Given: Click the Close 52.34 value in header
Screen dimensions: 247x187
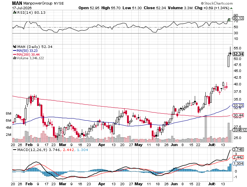Looking at the screenshot, I should click(155, 8).
